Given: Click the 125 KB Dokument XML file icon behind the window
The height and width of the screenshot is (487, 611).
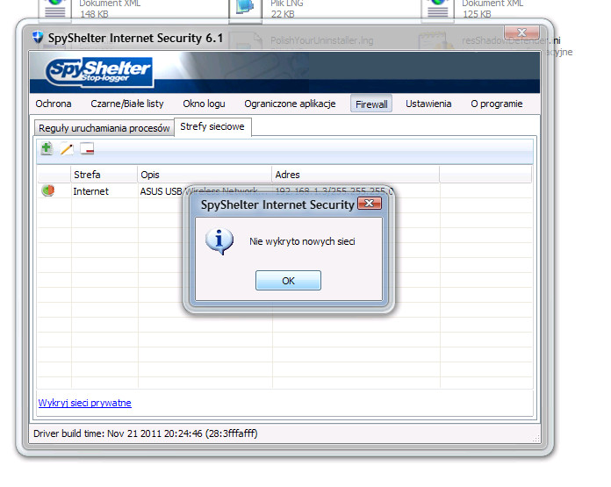Looking at the screenshot, I should 437,10.
